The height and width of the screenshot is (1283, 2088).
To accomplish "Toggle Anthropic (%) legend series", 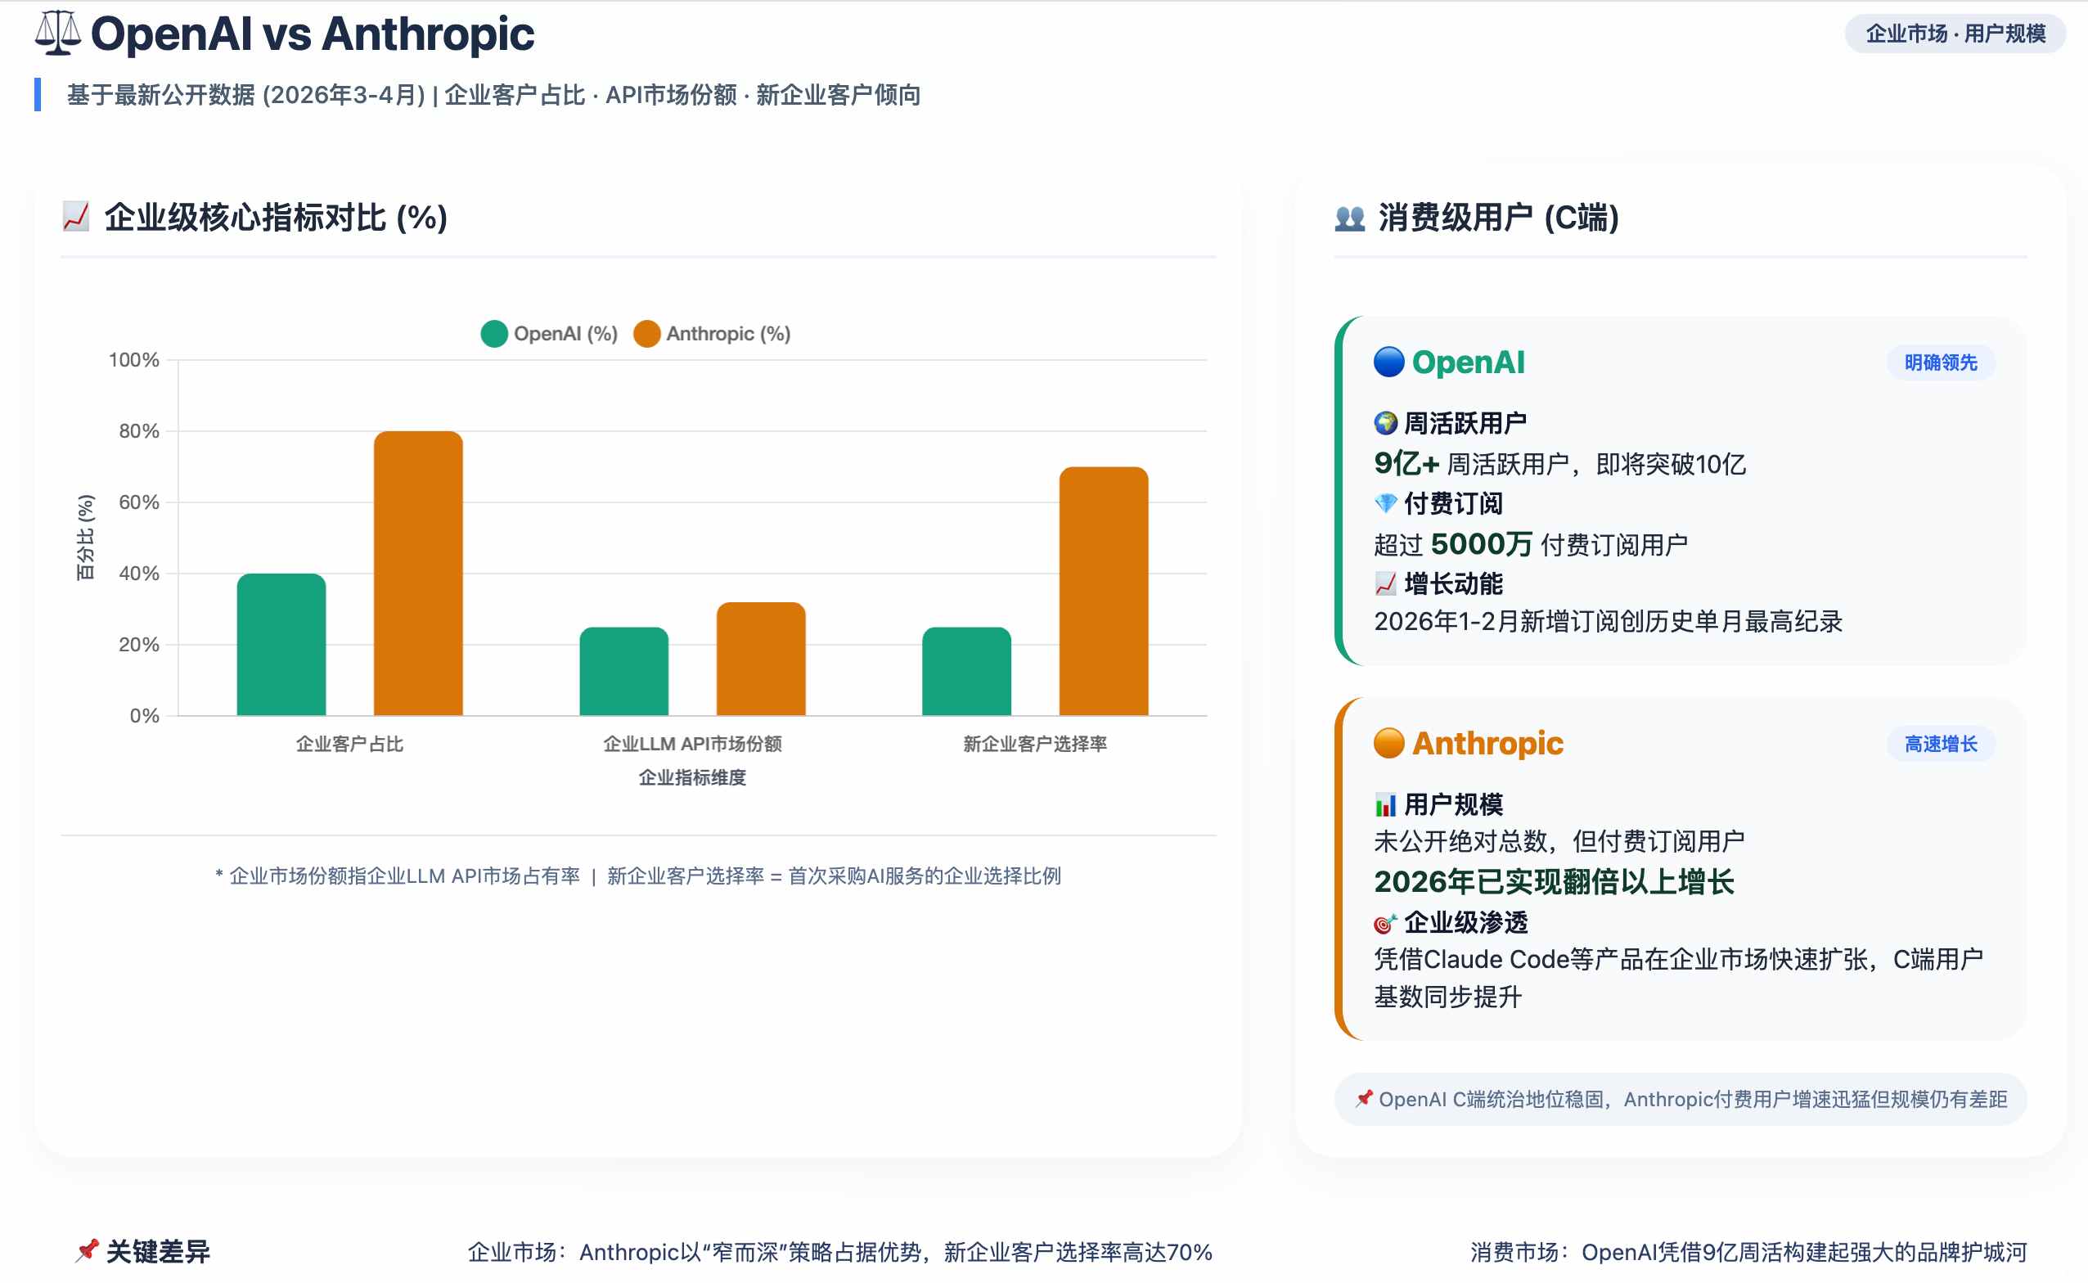I will tap(727, 334).
